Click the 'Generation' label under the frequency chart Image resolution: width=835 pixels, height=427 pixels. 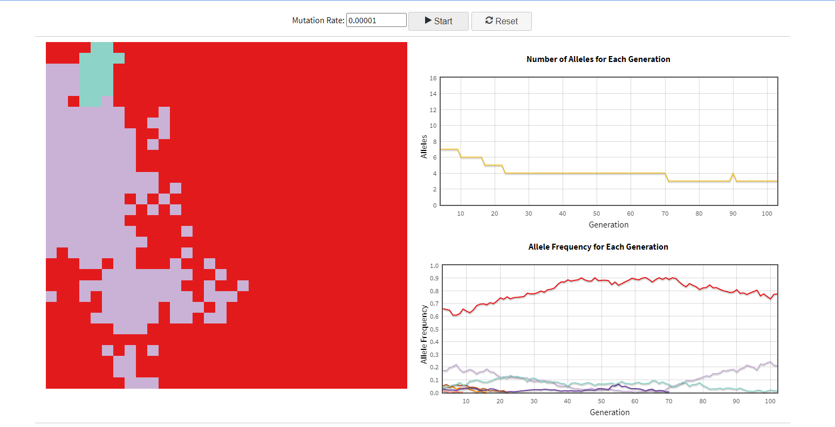click(x=610, y=412)
